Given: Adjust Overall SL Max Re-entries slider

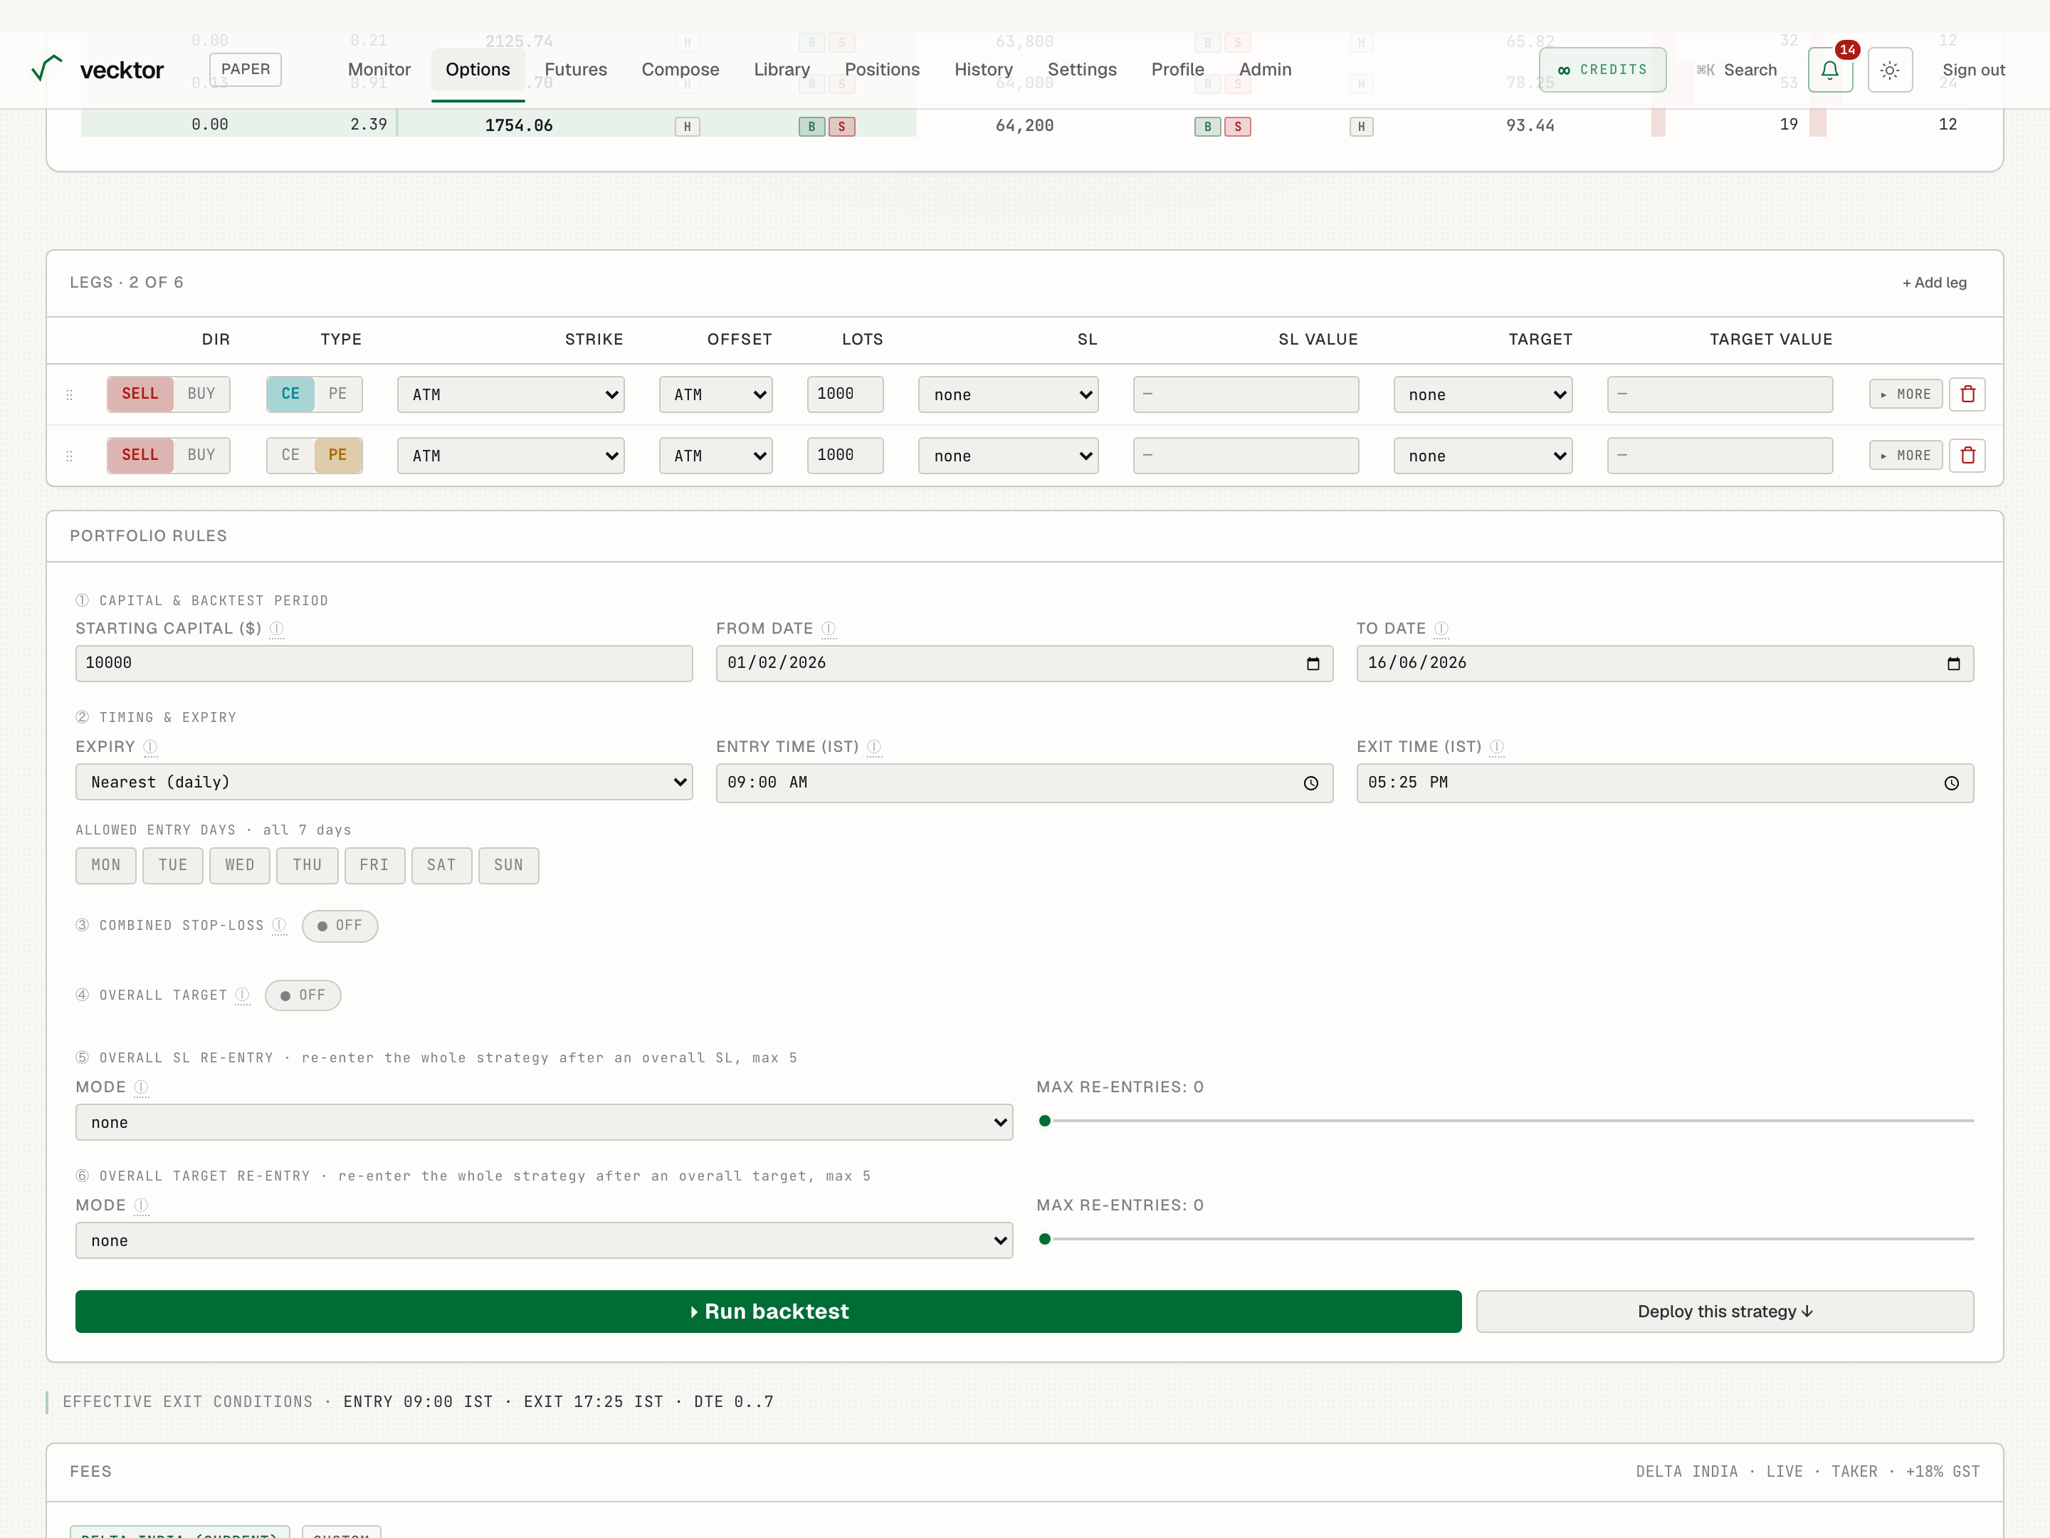Looking at the screenshot, I should pyautogui.click(x=1505, y=1121).
